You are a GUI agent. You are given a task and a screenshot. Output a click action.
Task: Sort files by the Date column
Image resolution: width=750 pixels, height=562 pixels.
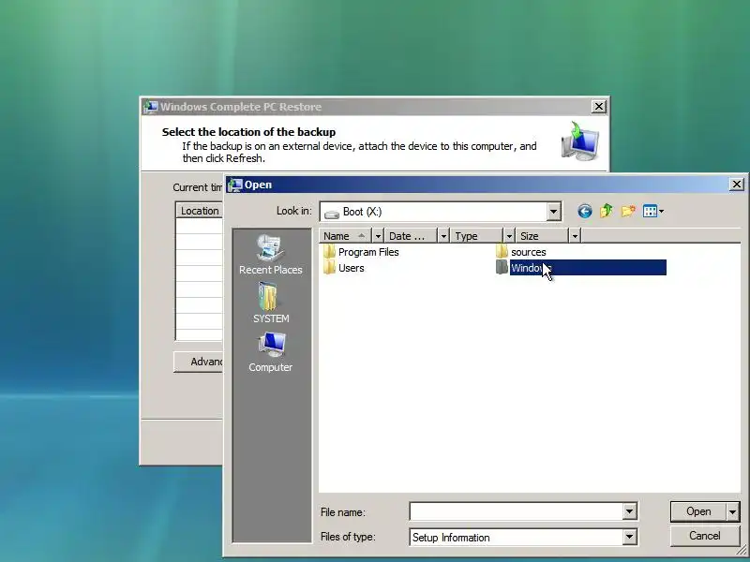[412, 236]
